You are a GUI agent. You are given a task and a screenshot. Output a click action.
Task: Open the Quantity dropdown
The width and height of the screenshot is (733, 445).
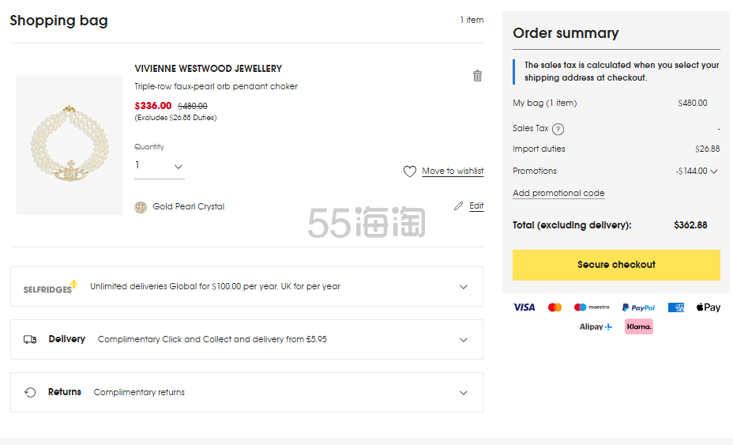coord(159,167)
